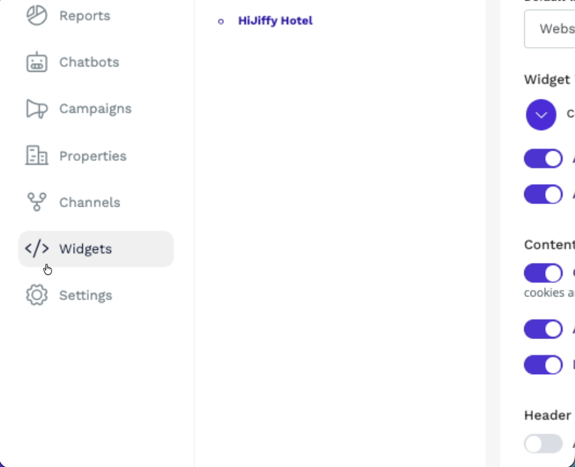Go to the Campaigns menu label
The image size is (575, 467).
(95, 109)
